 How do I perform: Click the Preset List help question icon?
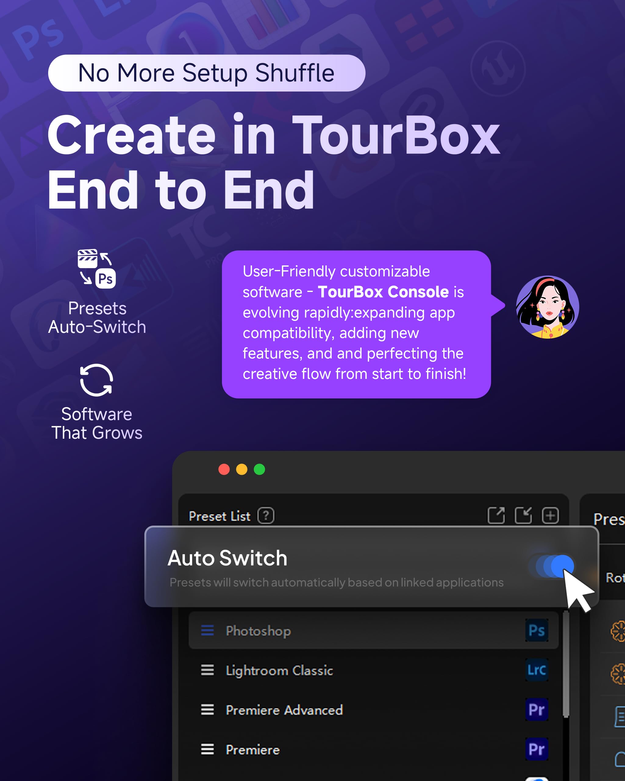tap(266, 516)
